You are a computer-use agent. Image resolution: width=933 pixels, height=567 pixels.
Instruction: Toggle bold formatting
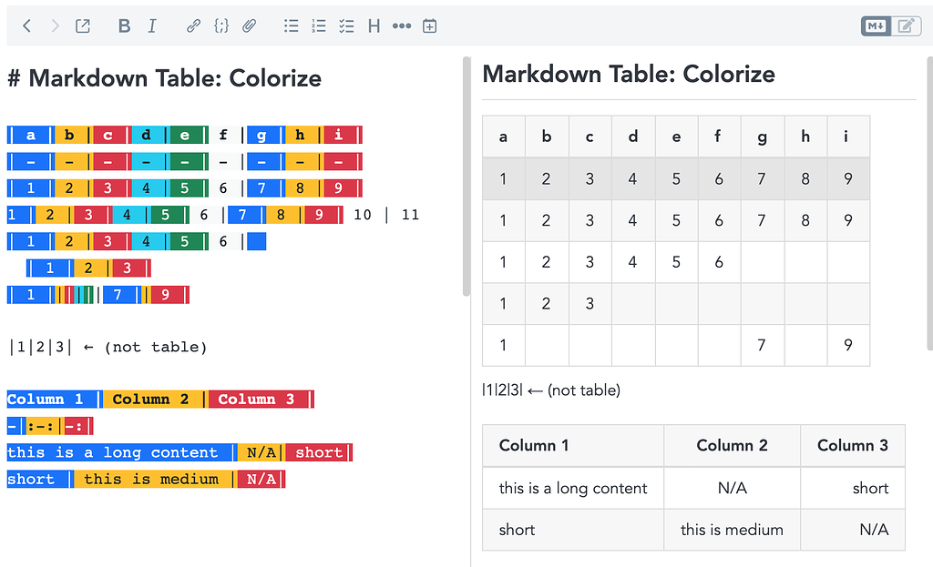point(124,26)
